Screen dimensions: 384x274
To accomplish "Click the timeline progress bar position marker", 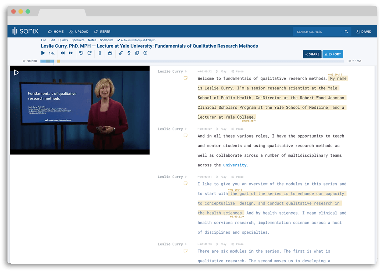I will point(54,61).
